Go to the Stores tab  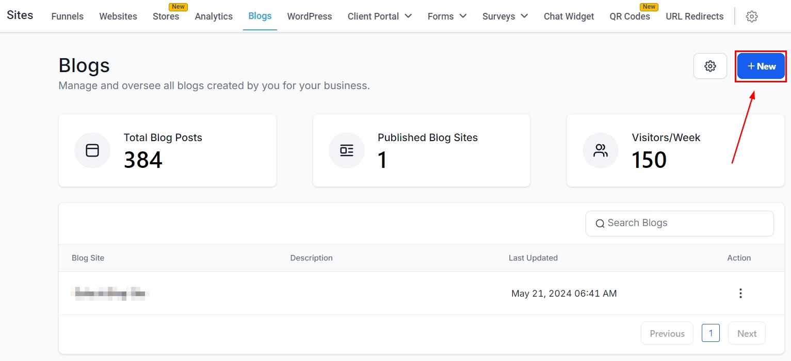point(166,16)
